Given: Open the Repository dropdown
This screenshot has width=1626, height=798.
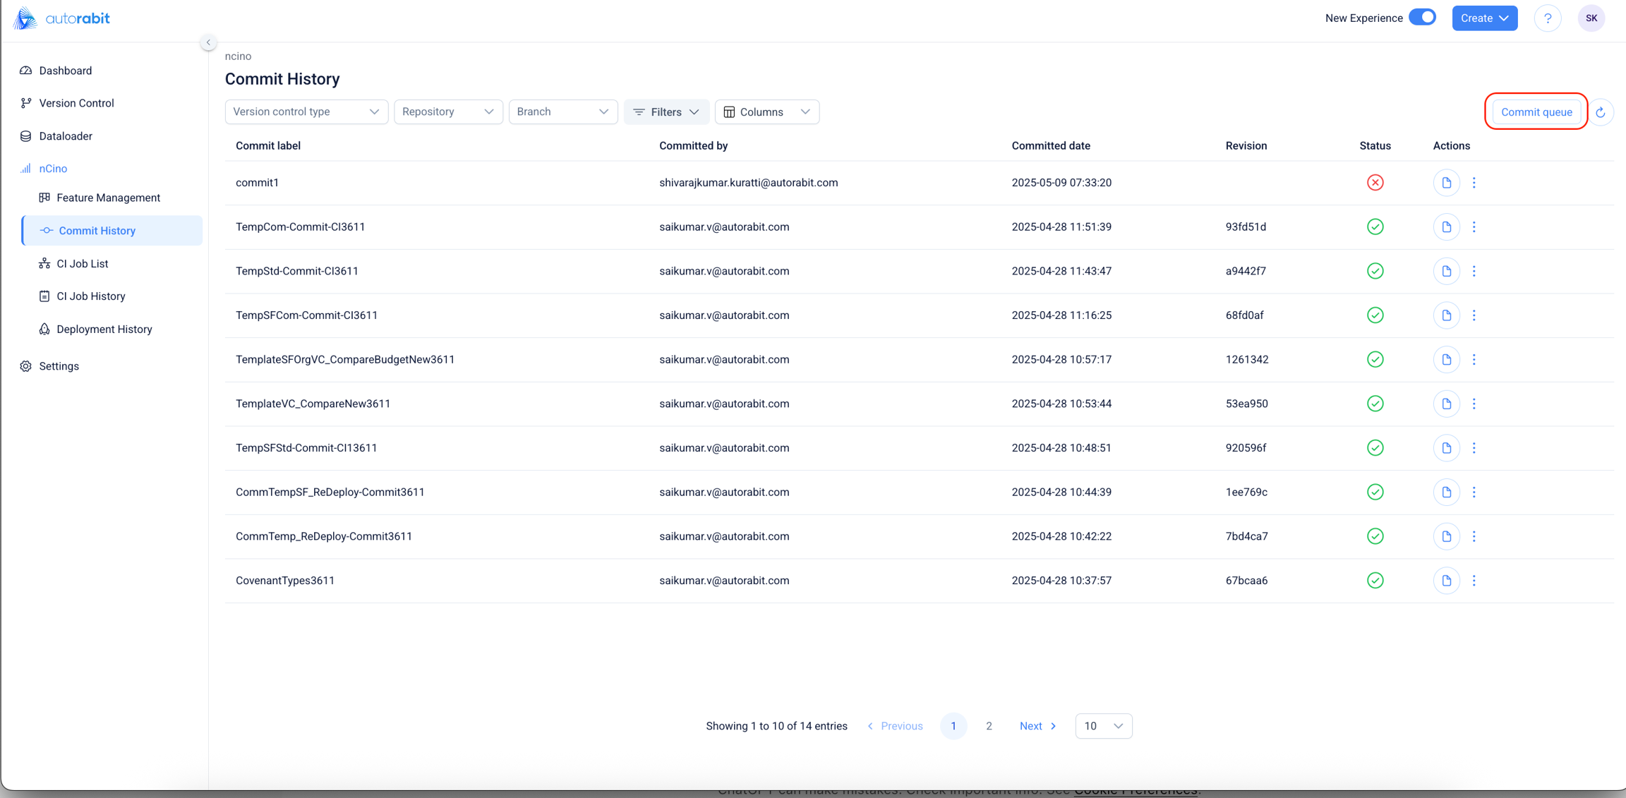Looking at the screenshot, I should click(x=448, y=111).
